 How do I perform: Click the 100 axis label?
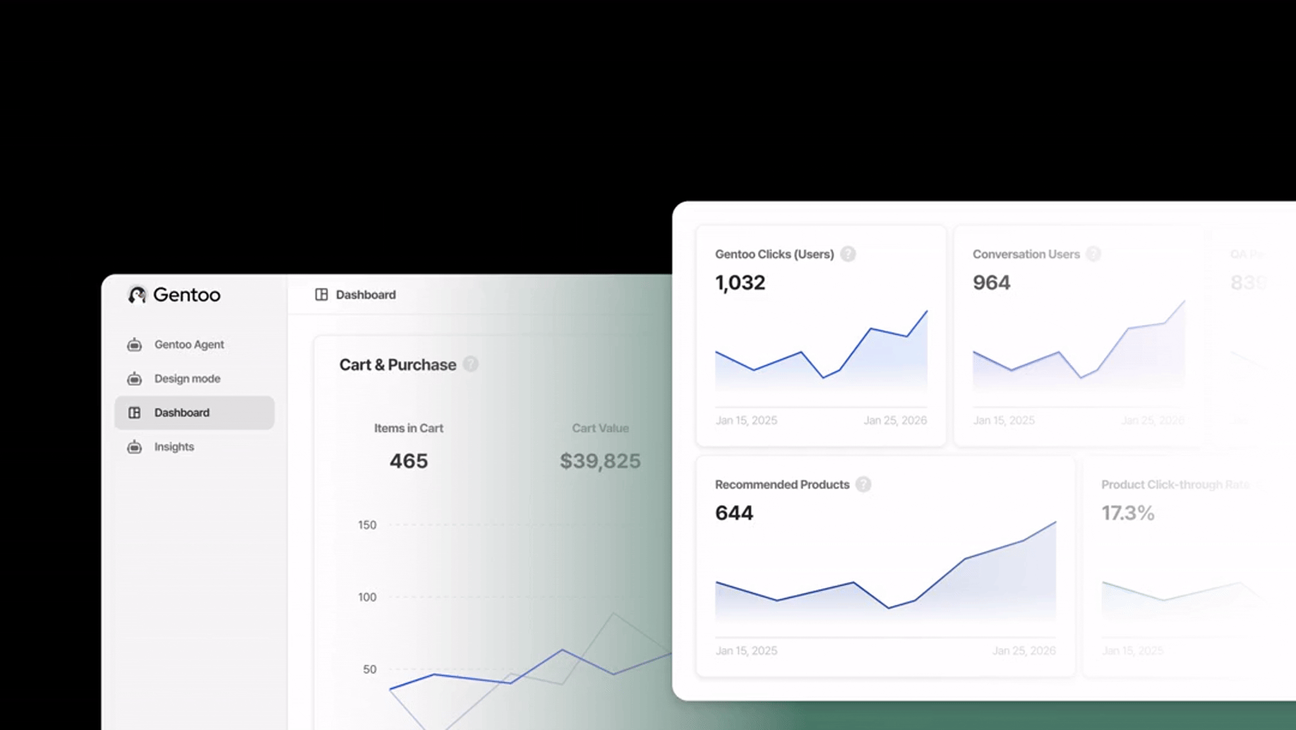(367, 597)
